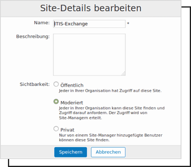Click the Site-Details bearbeiten dialog title
This screenshot has height=167, width=191.
(91, 8)
